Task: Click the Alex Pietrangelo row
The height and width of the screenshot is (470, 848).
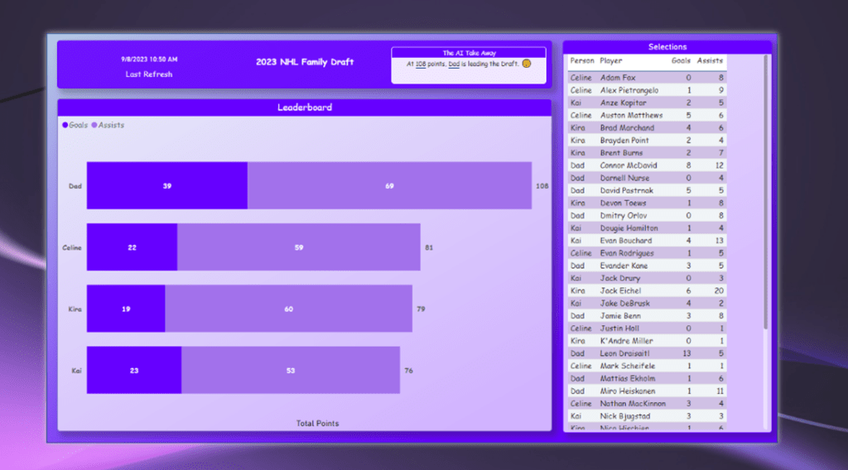Action: click(x=648, y=90)
